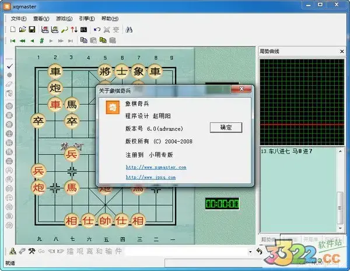Close the 关于象棋奇兵 dialog
The height and width of the screenshot is (271, 350).
pos(242,89)
